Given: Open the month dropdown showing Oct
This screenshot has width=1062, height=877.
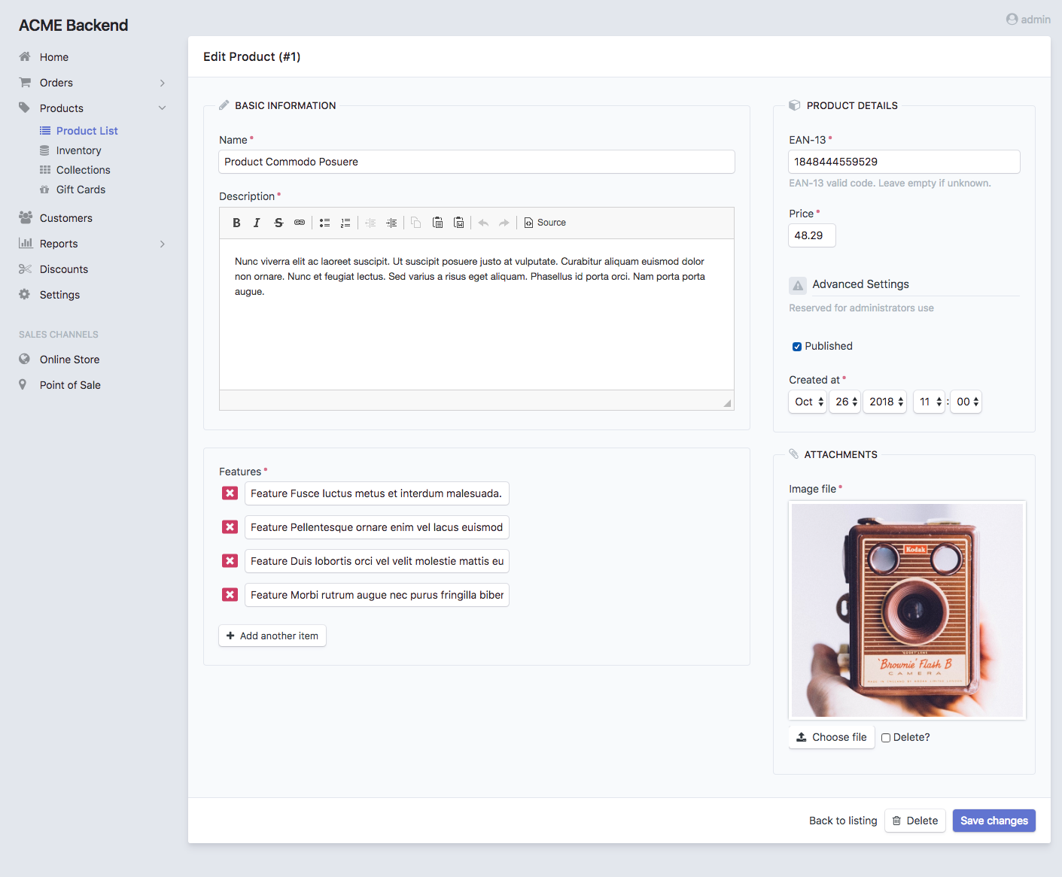Looking at the screenshot, I should click(x=808, y=402).
